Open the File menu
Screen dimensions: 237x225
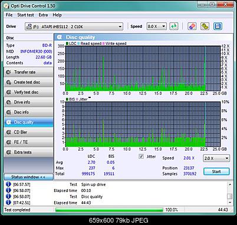pos(9,15)
